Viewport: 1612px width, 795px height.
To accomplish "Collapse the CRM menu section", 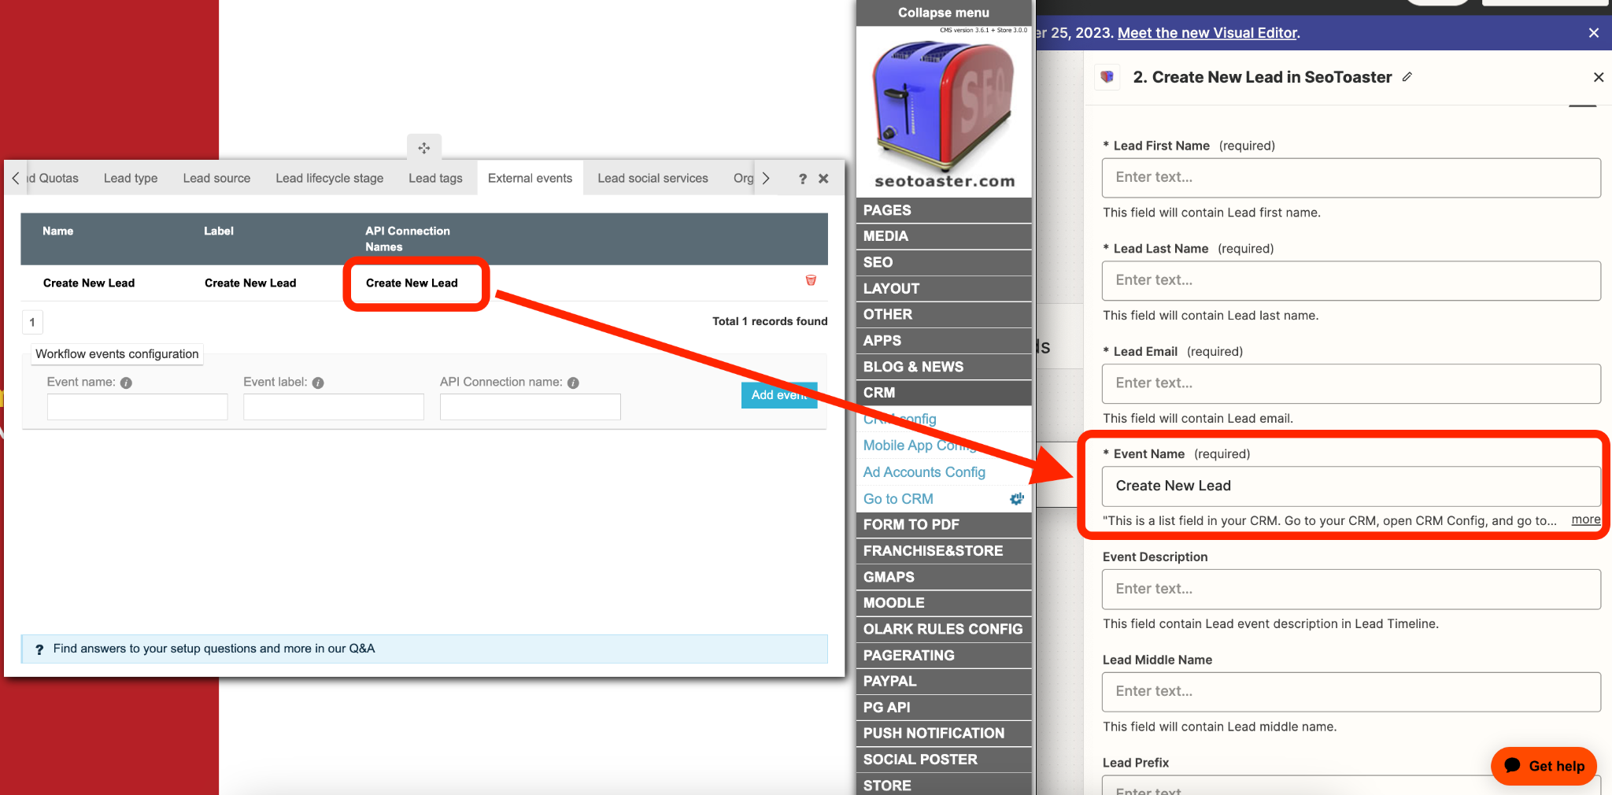I will [944, 393].
